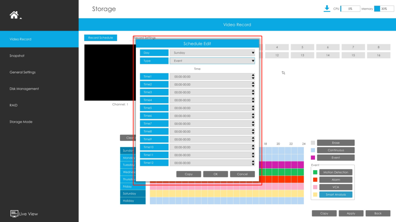The height and width of the screenshot is (222, 396).
Task: Select channel 16 button
Action: coord(379,55)
